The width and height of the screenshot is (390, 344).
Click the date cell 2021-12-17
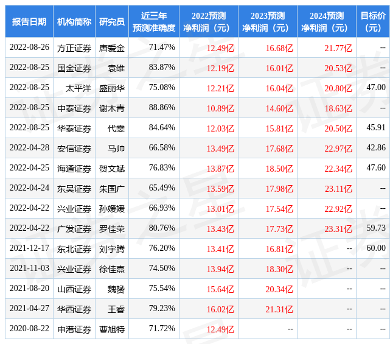pos(29,248)
